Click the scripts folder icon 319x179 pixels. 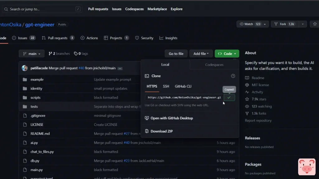[25, 98]
